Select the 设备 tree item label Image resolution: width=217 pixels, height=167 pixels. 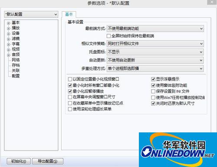click(x=16, y=33)
